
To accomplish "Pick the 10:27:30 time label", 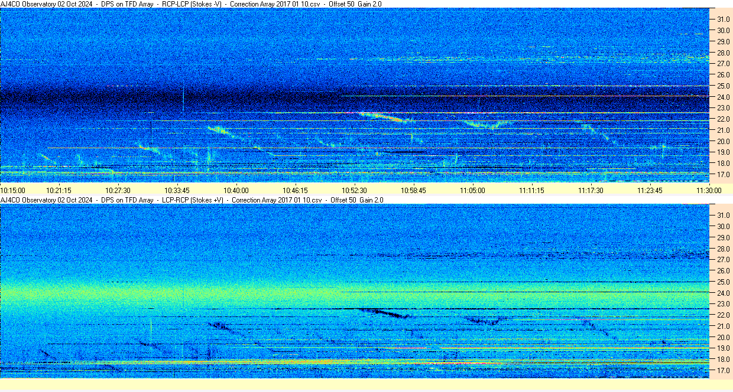I will pos(118,190).
